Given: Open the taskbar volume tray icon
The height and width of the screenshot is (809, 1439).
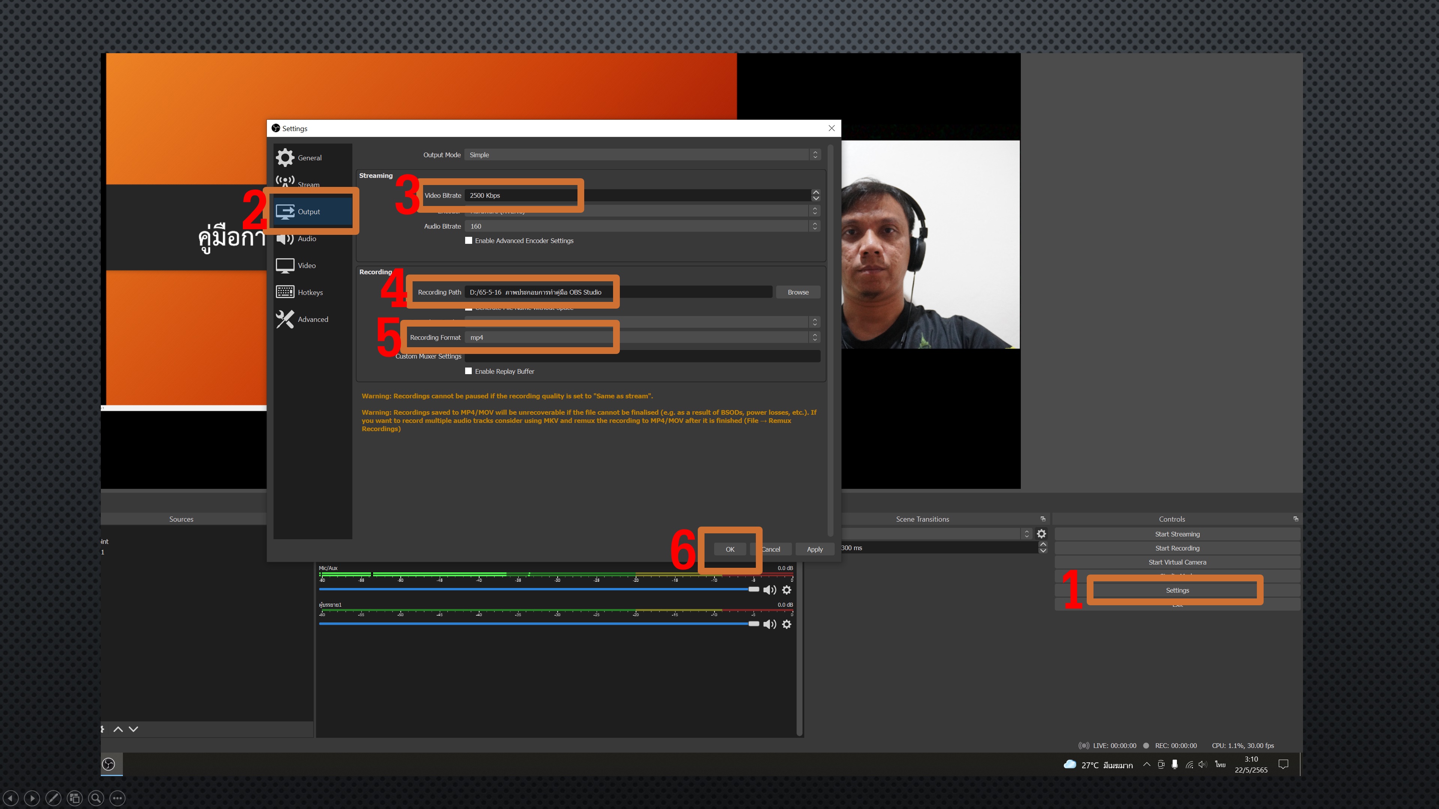Looking at the screenshot, I should pos(1203,764).
